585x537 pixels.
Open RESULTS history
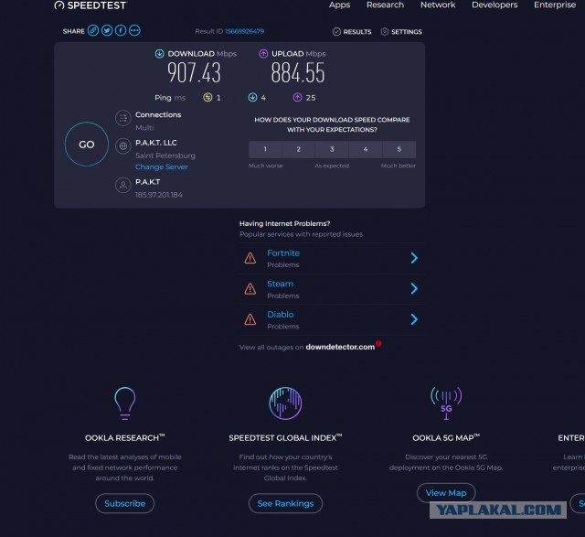(x=352, y=32)
